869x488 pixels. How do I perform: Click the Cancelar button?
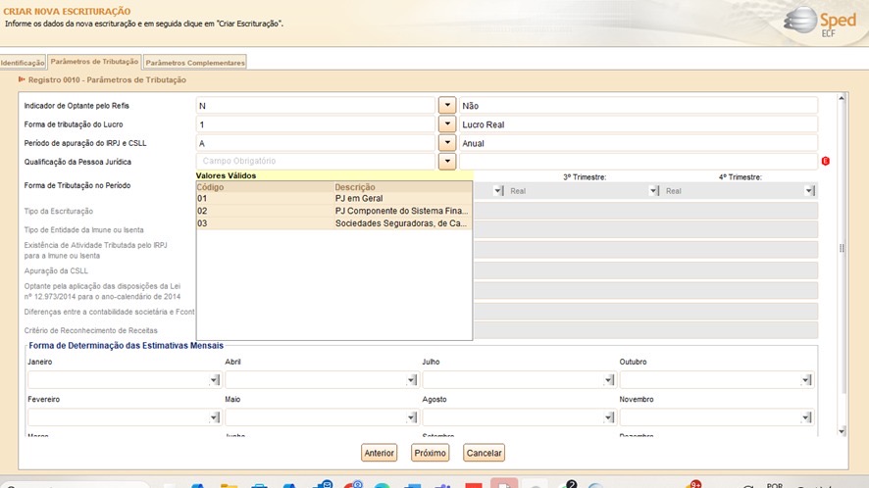(x=484, y=453)
